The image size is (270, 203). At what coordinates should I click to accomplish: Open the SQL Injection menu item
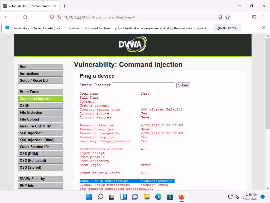tap(41, 133)
